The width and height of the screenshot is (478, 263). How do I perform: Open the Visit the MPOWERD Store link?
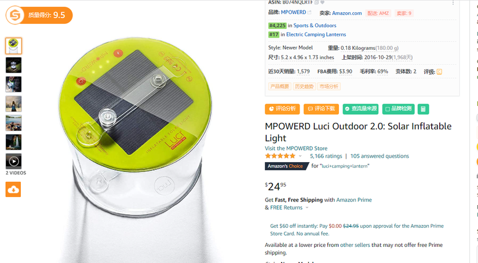[x=296, y=148]
